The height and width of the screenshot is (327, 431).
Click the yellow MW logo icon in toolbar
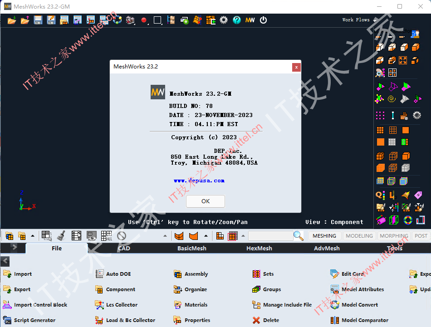point(250,20)
